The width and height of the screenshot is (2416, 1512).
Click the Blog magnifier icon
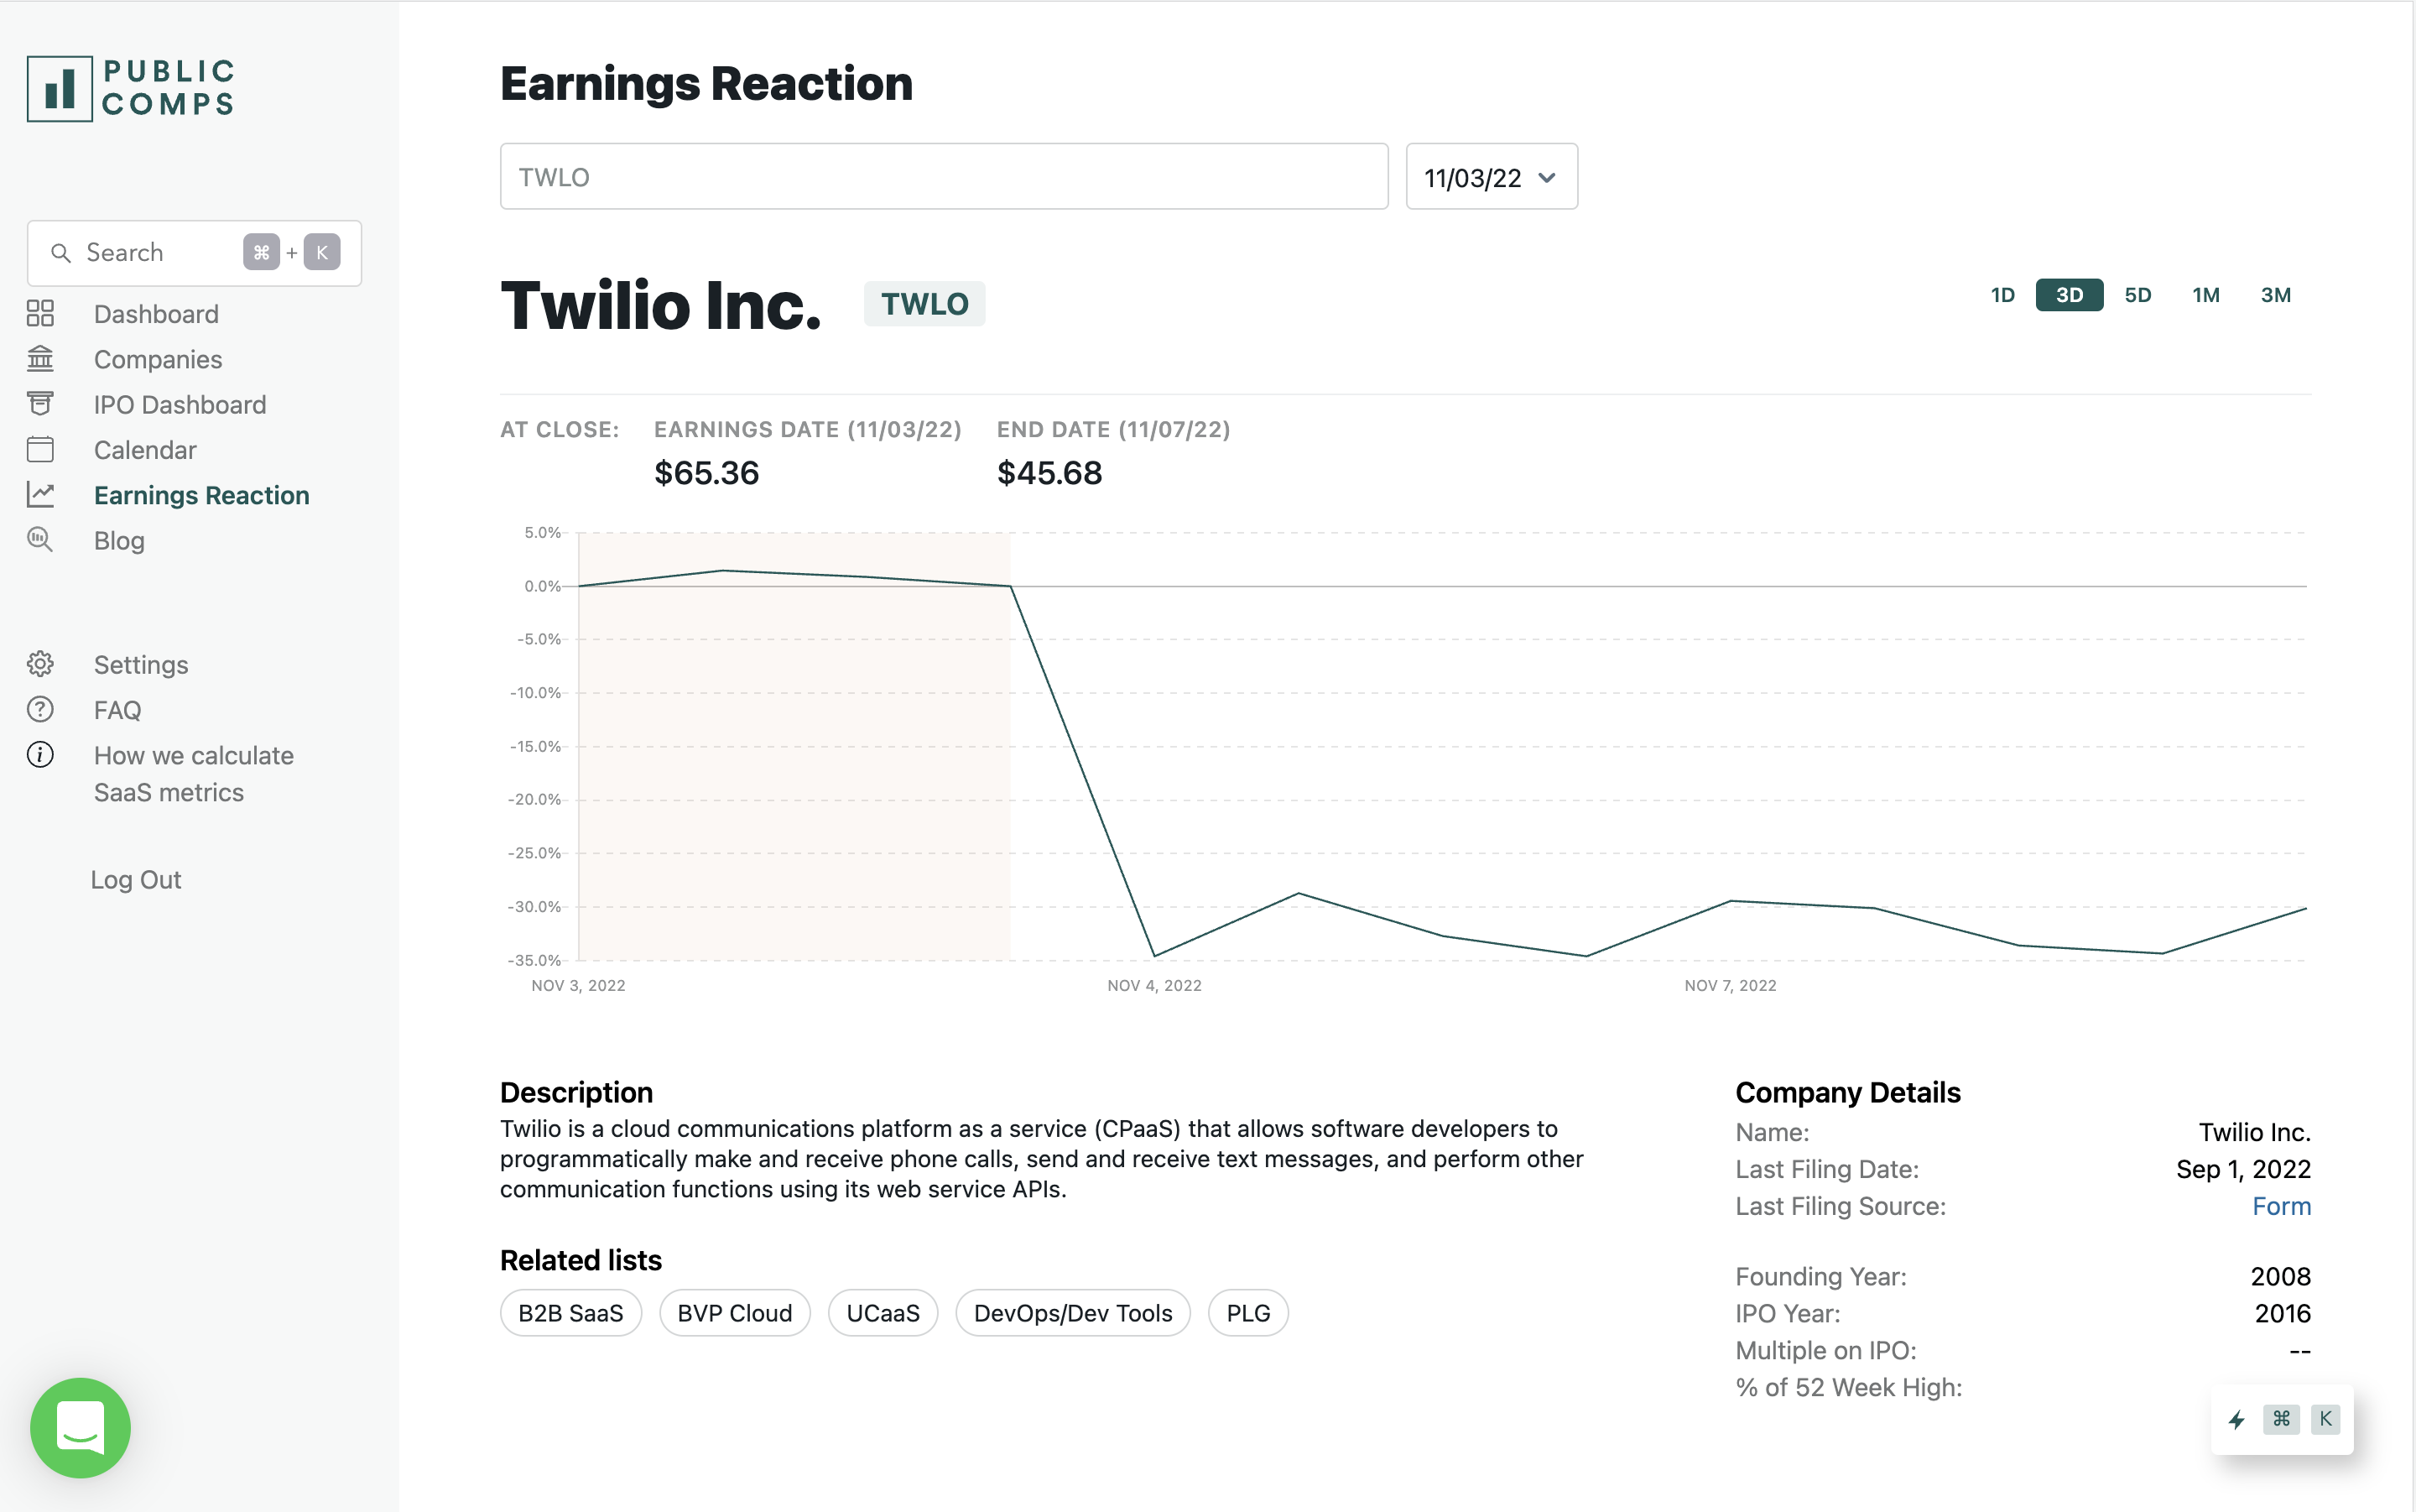click(40, 540)
